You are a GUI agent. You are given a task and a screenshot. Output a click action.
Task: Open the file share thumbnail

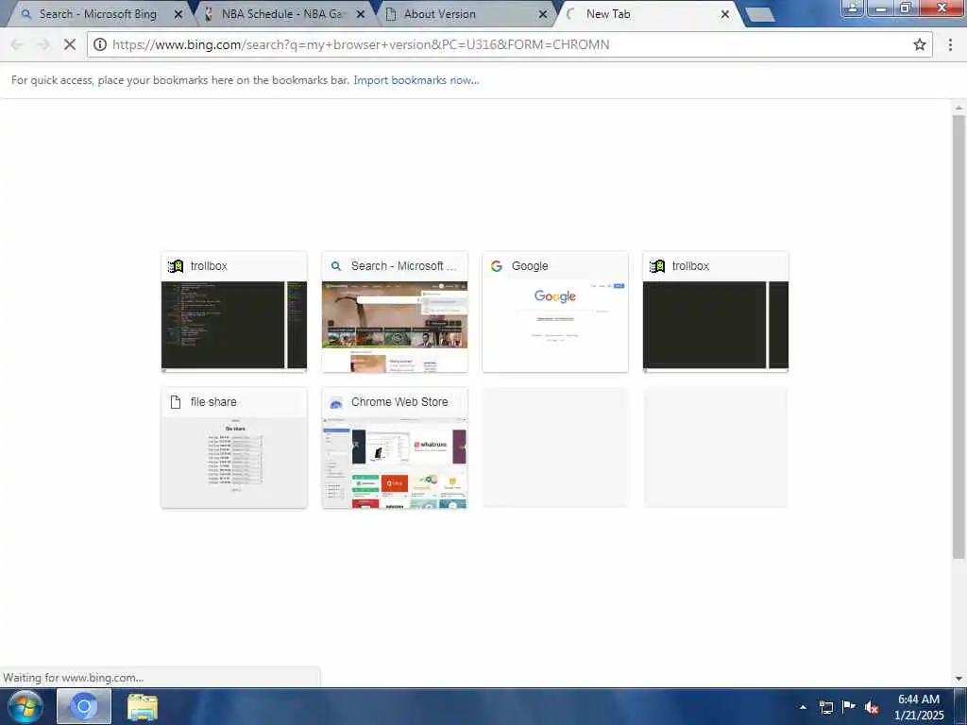pyautogui.click(x=234, y=447)
